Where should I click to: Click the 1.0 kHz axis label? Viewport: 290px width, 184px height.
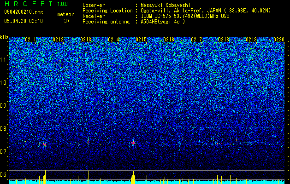[4, 83]
